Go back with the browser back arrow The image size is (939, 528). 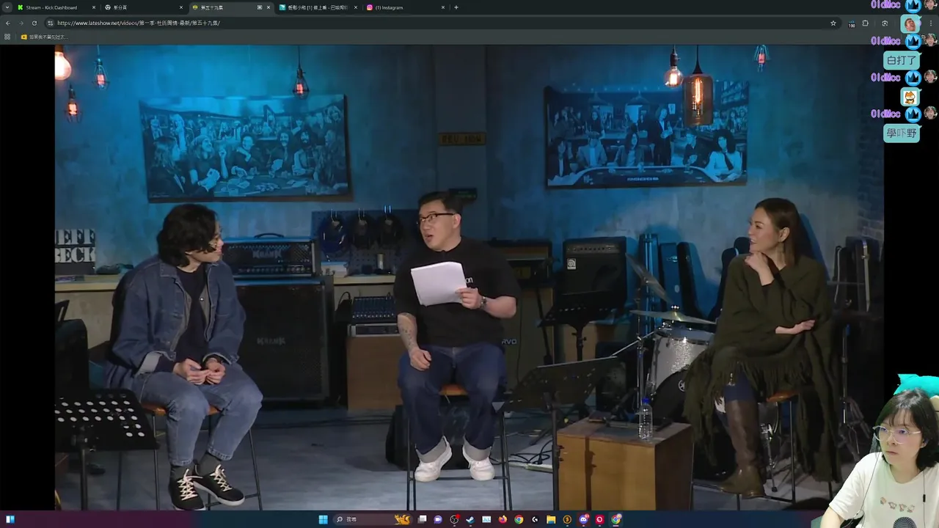coord(8,23)
